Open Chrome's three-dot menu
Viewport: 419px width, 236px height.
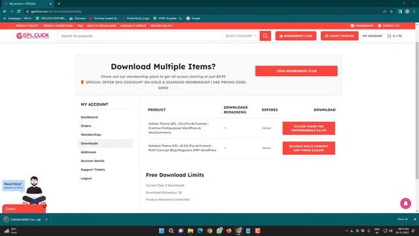tap(414, 12)
